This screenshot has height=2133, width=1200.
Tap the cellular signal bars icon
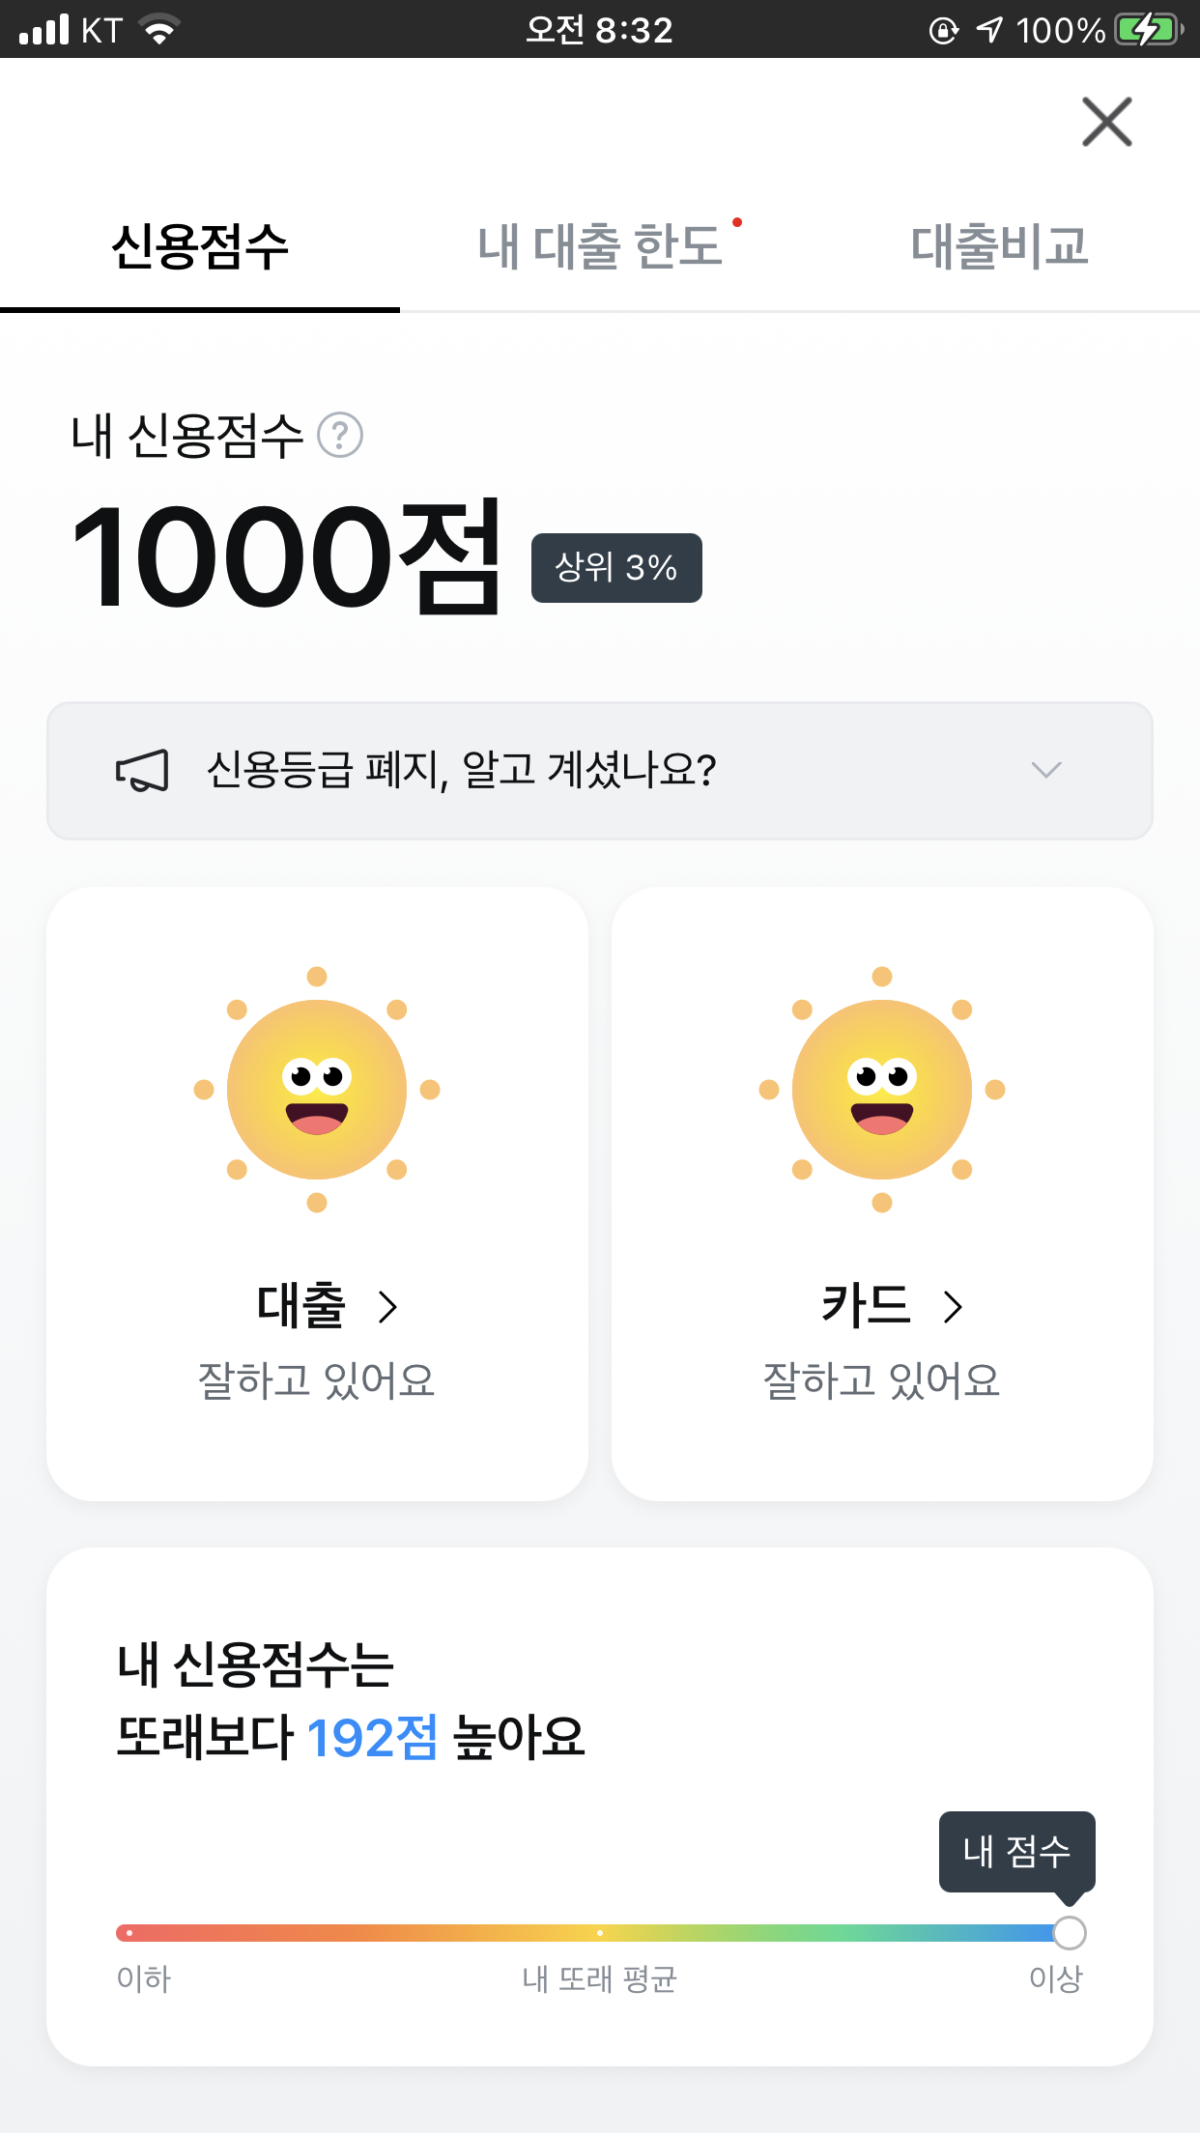[44, 30]
